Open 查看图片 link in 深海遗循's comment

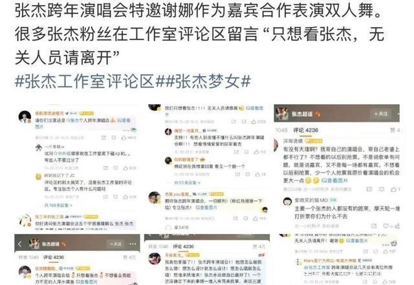[334, 180]
